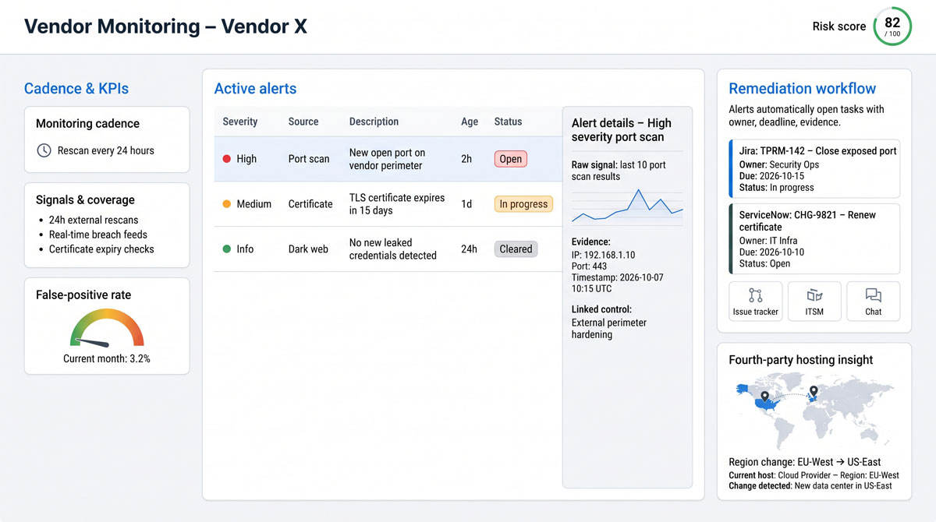This screenshot has height=522, width=936.
Task: Open the ITSM integration
Action: point(814,302)
